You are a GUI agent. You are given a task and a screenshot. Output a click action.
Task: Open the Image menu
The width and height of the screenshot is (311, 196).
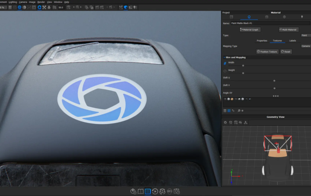(32, 2)
